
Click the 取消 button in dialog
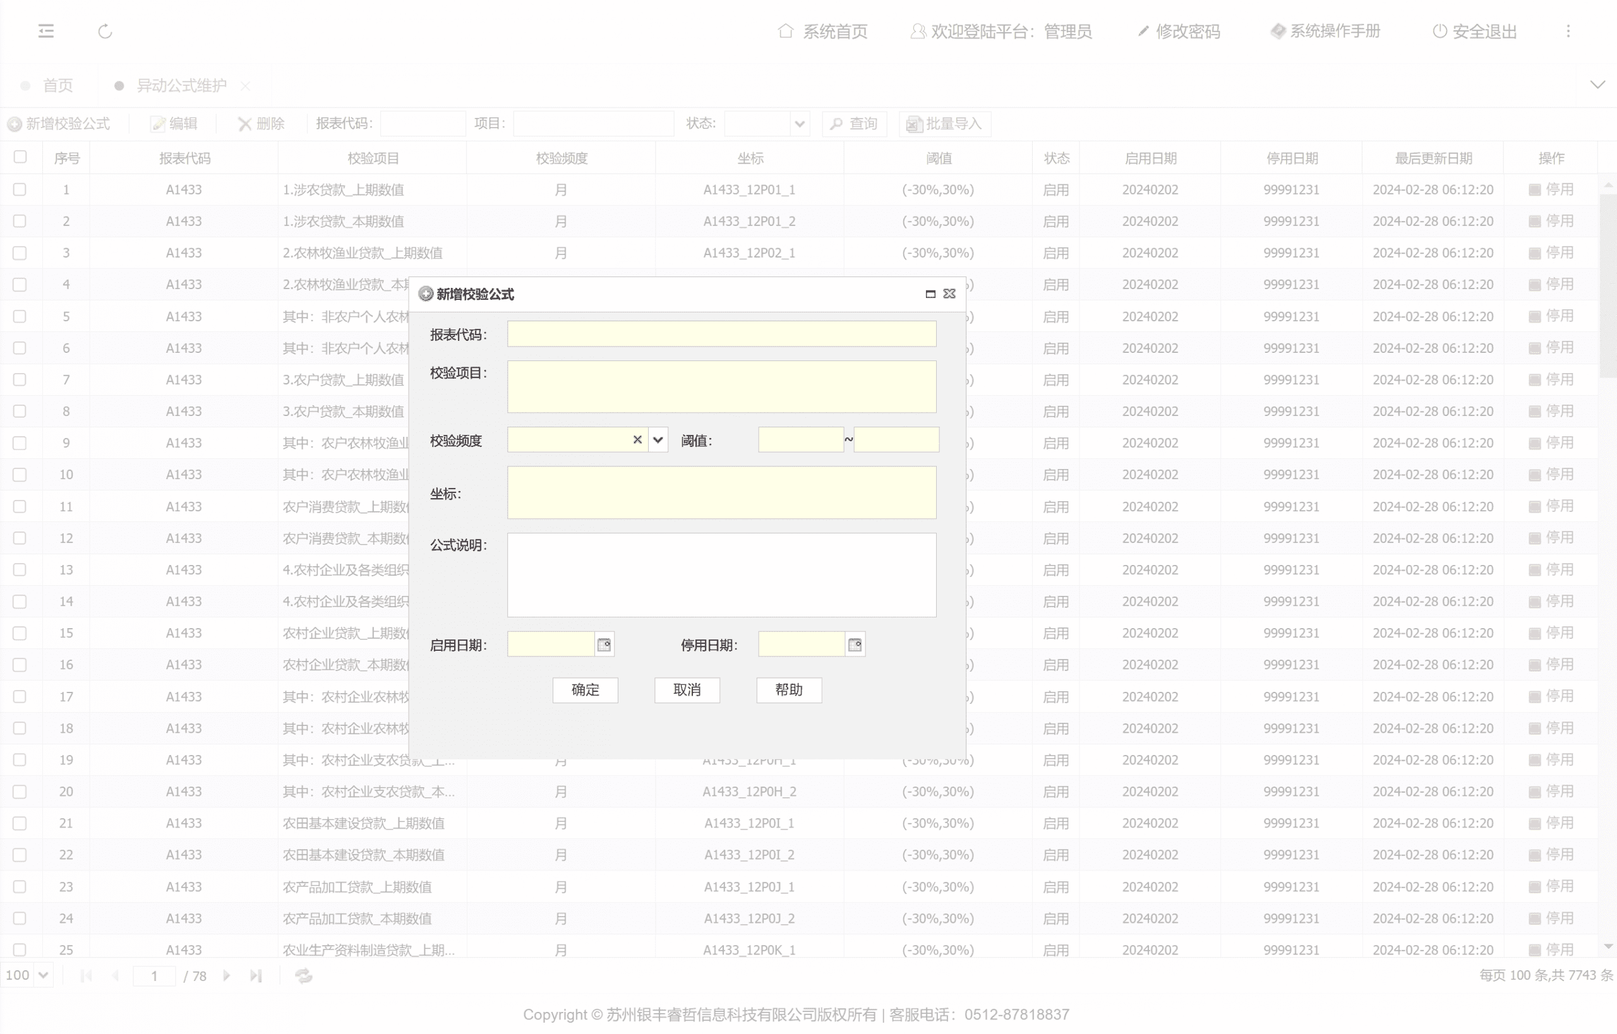pos(687,689)
